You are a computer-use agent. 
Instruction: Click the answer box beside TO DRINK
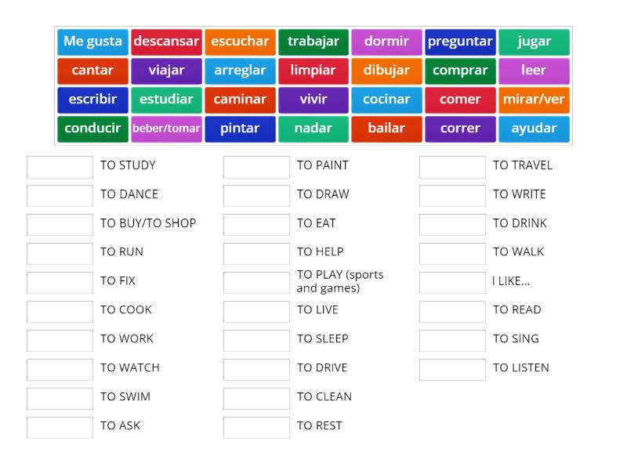tap(451, 224)
